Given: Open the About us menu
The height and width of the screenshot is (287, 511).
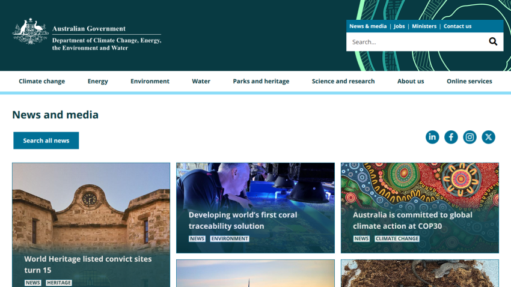Looking at the screenshot, I should [411, 81].
